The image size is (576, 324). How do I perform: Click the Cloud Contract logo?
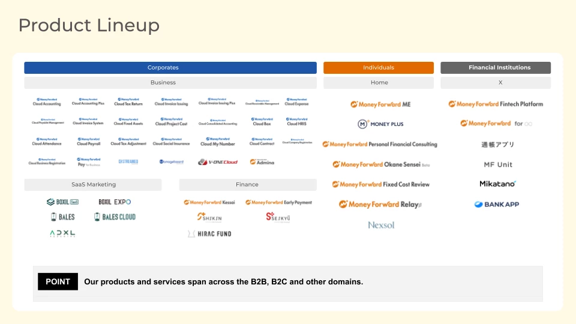tap(262, 142)
